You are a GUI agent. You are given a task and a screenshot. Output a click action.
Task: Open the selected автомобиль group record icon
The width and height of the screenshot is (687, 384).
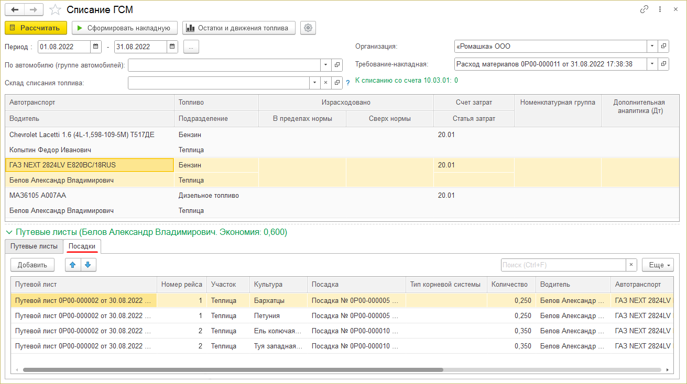(337, 65)
